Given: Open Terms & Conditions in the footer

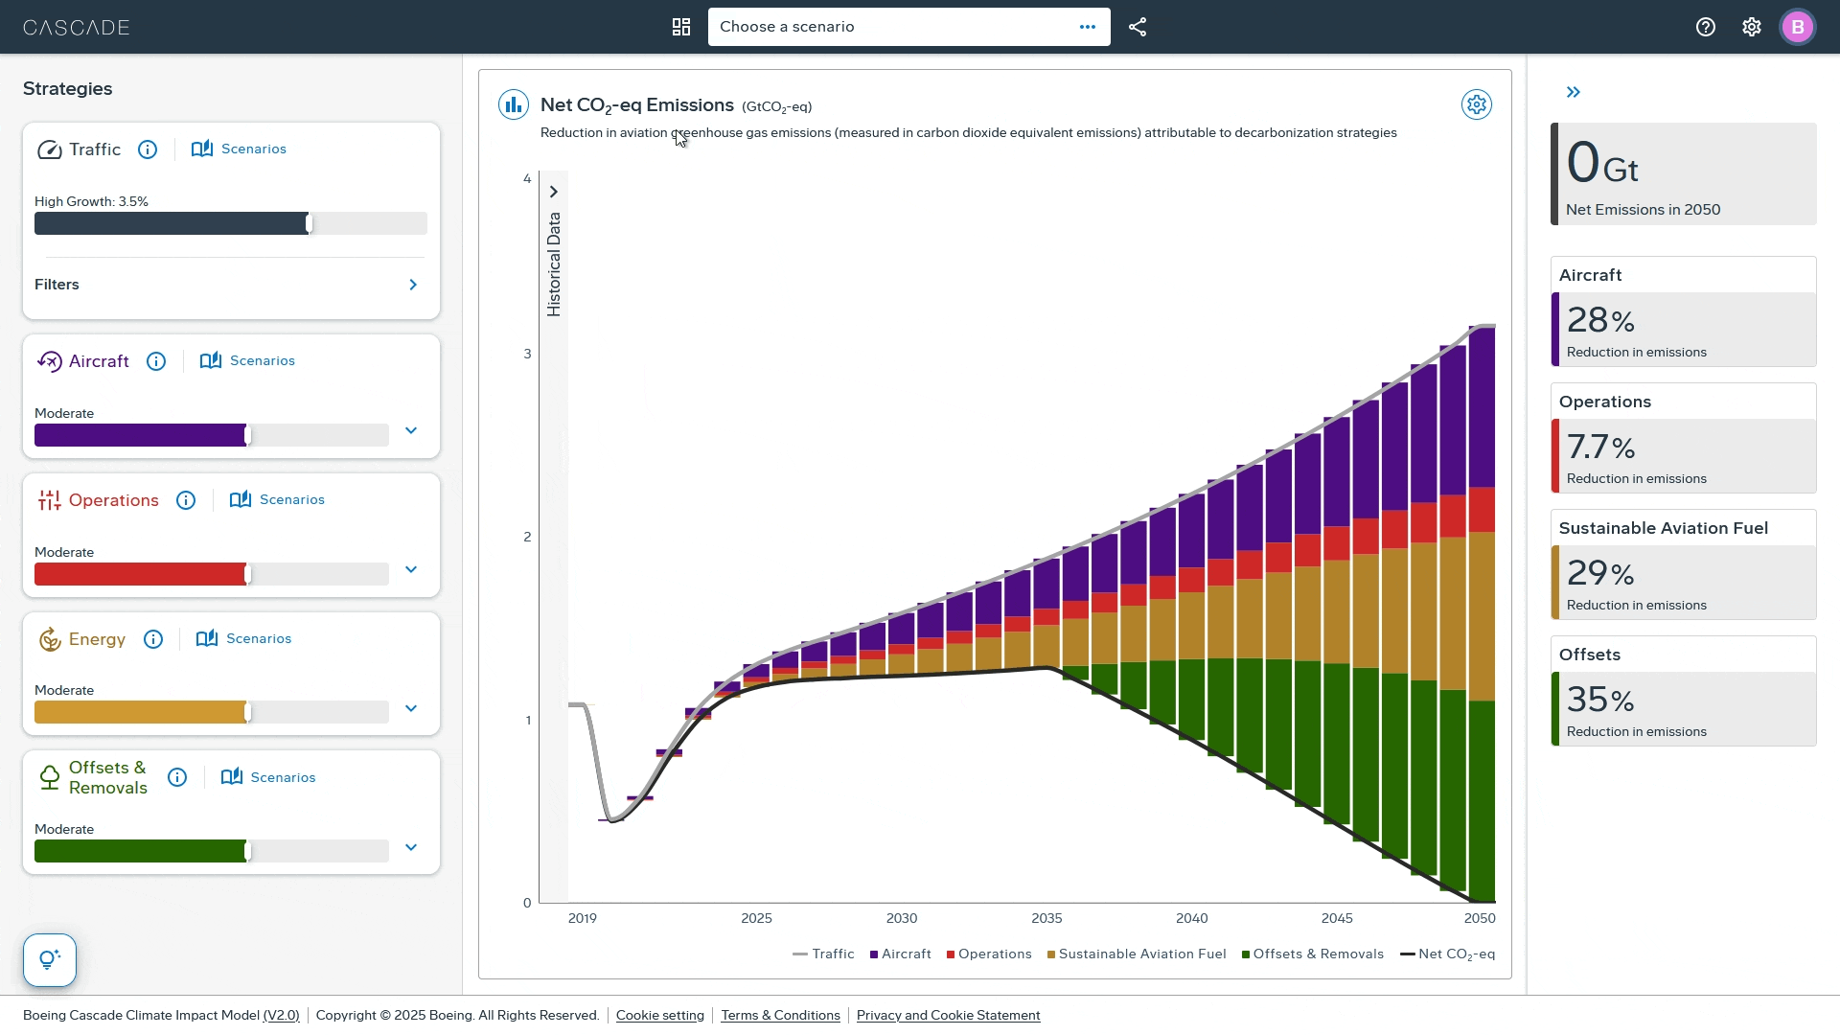Looking at the screenshot, I should 780,1015.
